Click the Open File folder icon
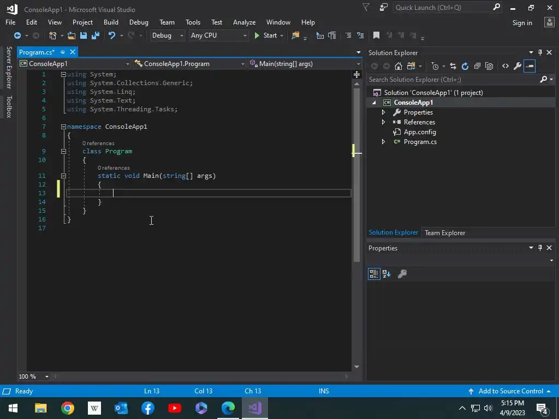This screenshot has height=419, width=559. click(72, 35)
